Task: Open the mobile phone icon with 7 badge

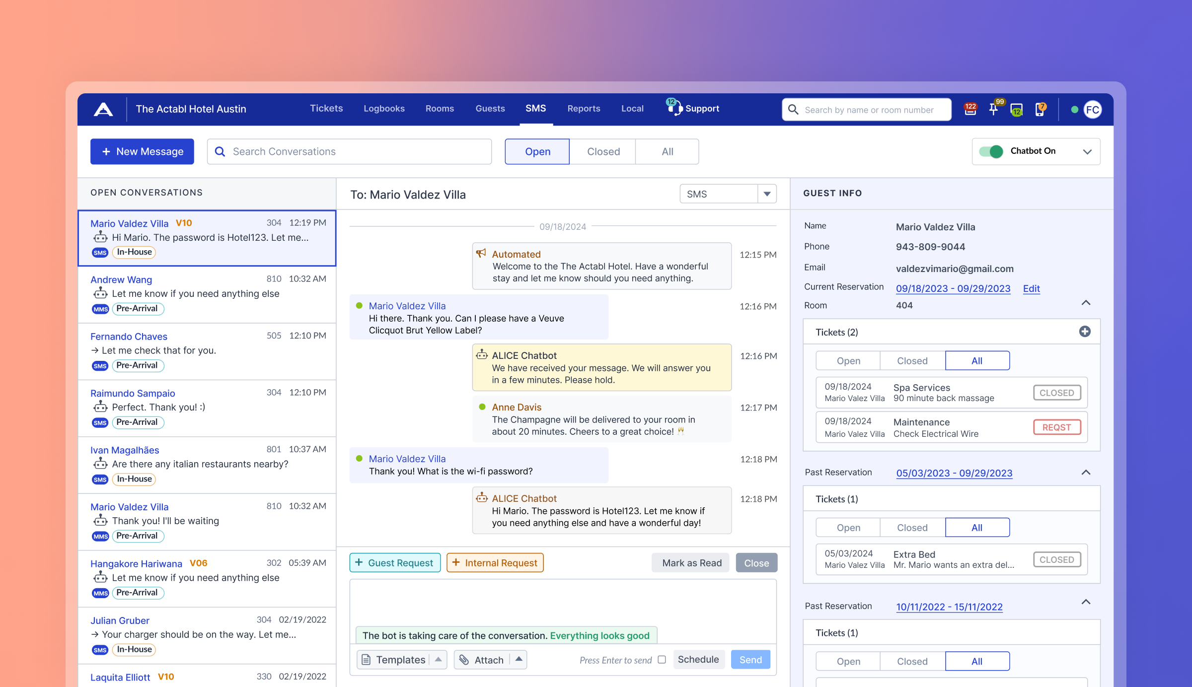Action: (1039, 110)
